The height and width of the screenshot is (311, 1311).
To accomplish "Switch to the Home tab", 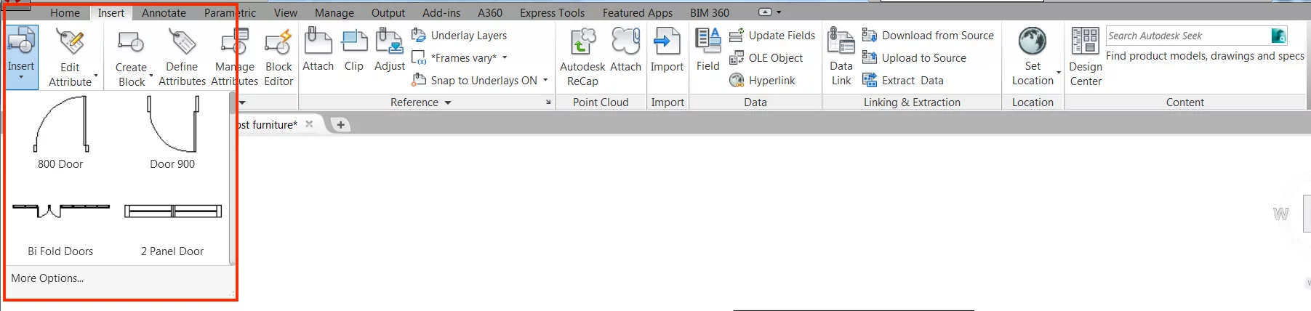I will [65, 12].
